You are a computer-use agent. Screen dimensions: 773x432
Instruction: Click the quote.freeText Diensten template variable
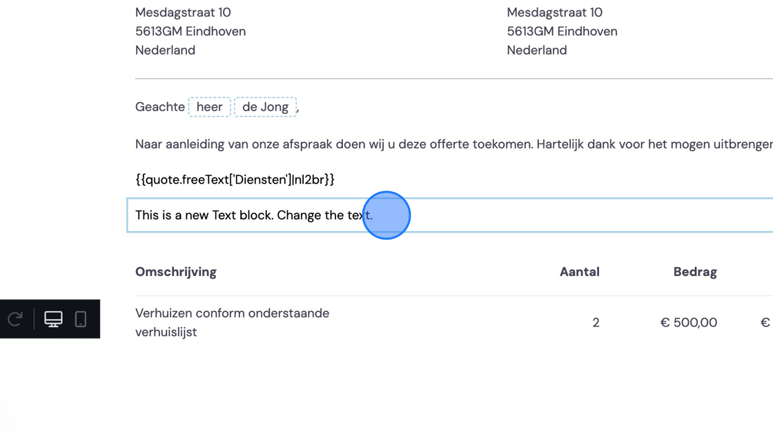pos(235,179)
